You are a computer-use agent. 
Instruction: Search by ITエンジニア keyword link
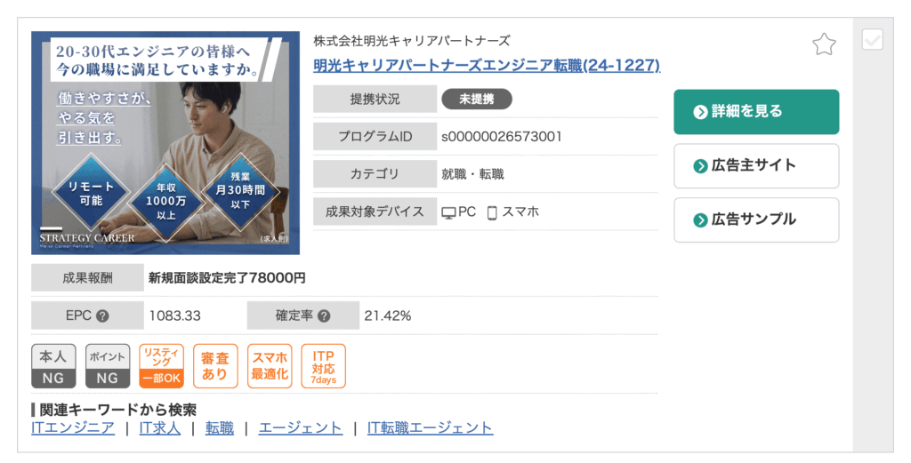click(73, 428)
